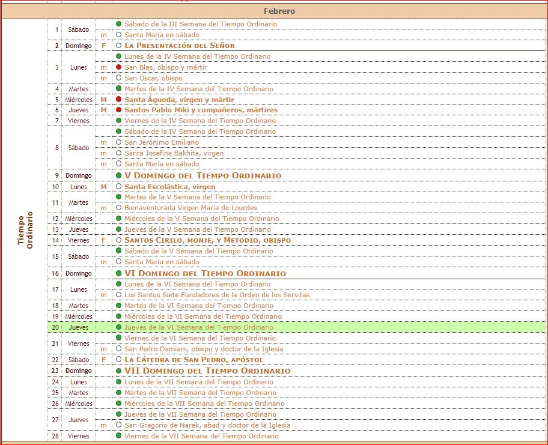Select Bienaventurada Virgen María de Lourdes
Image resolution: width=548 pixels, height=445 pixels.
(x=190, y=208)
